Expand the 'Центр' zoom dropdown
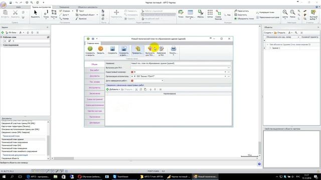321x180 pixels. pos(285,18)
